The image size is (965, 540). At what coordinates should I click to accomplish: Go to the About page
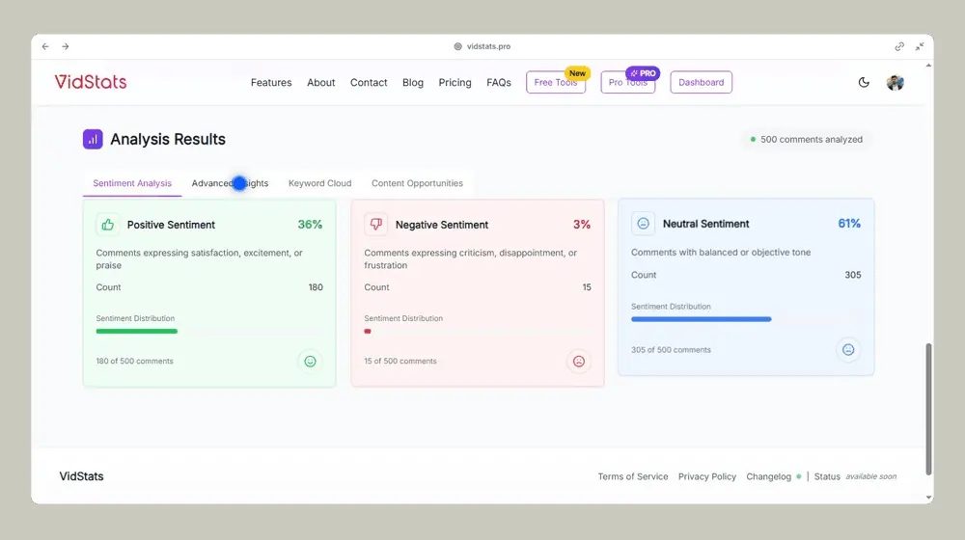pos(321,82)
